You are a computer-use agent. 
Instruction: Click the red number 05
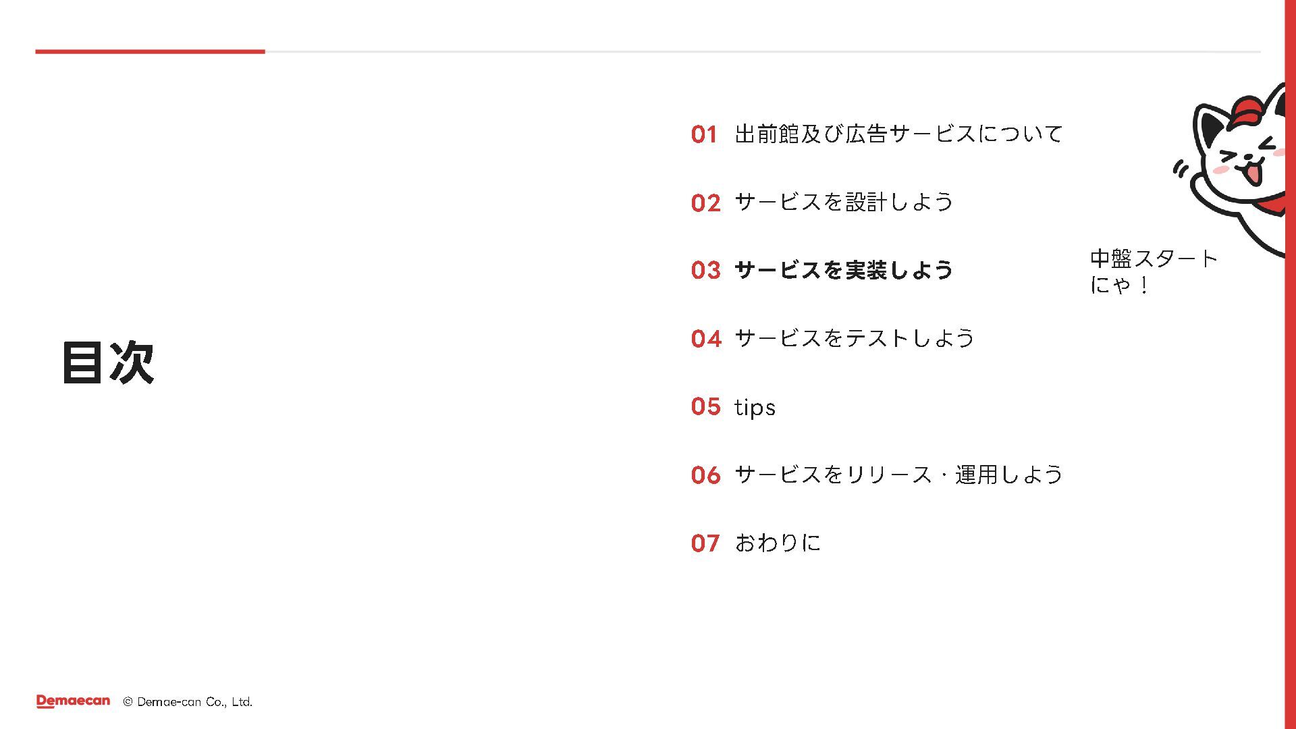(x=706, y=406)
